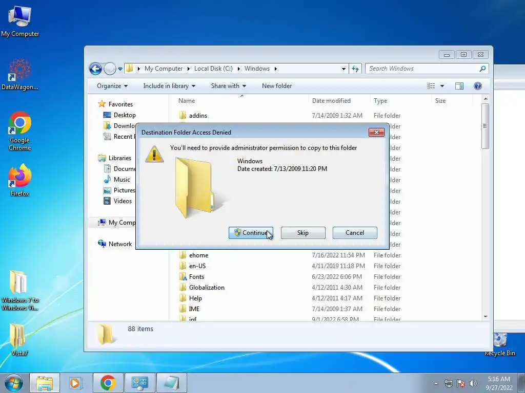
Task: Open the view options dropdown arrow
Action: (442, 86)
